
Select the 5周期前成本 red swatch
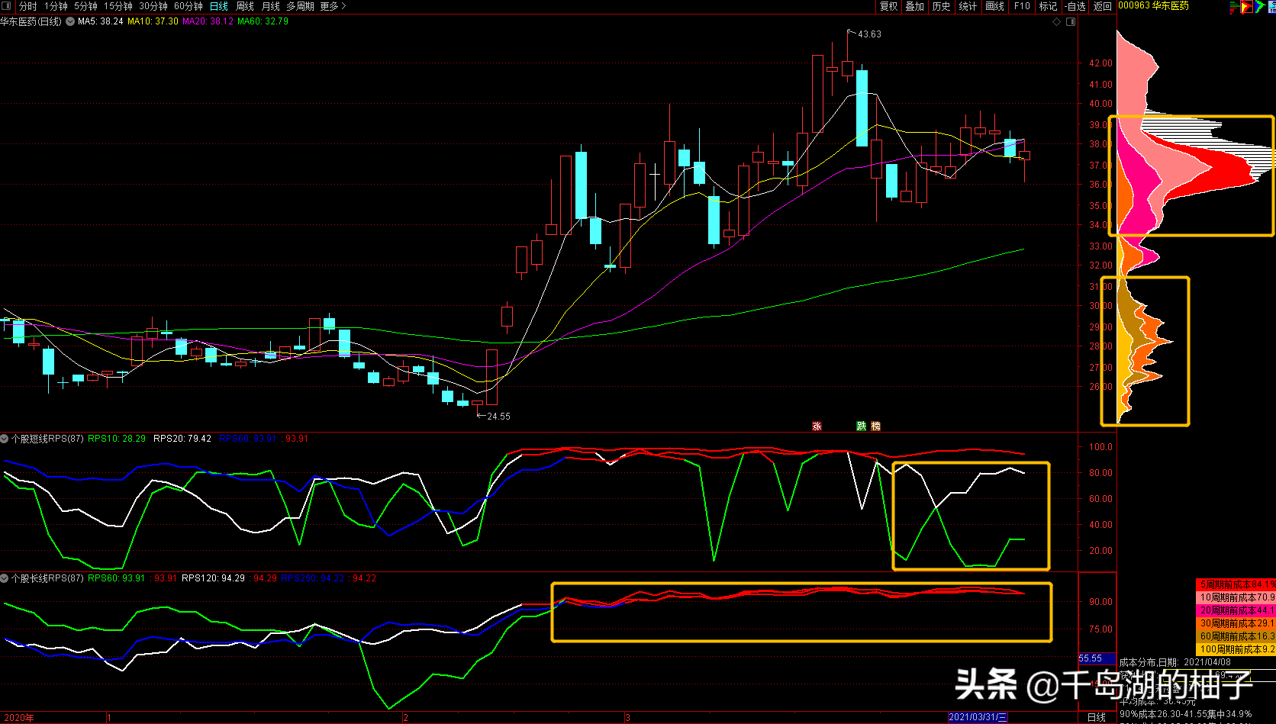pyautogui.click(x=1236, y=584)
